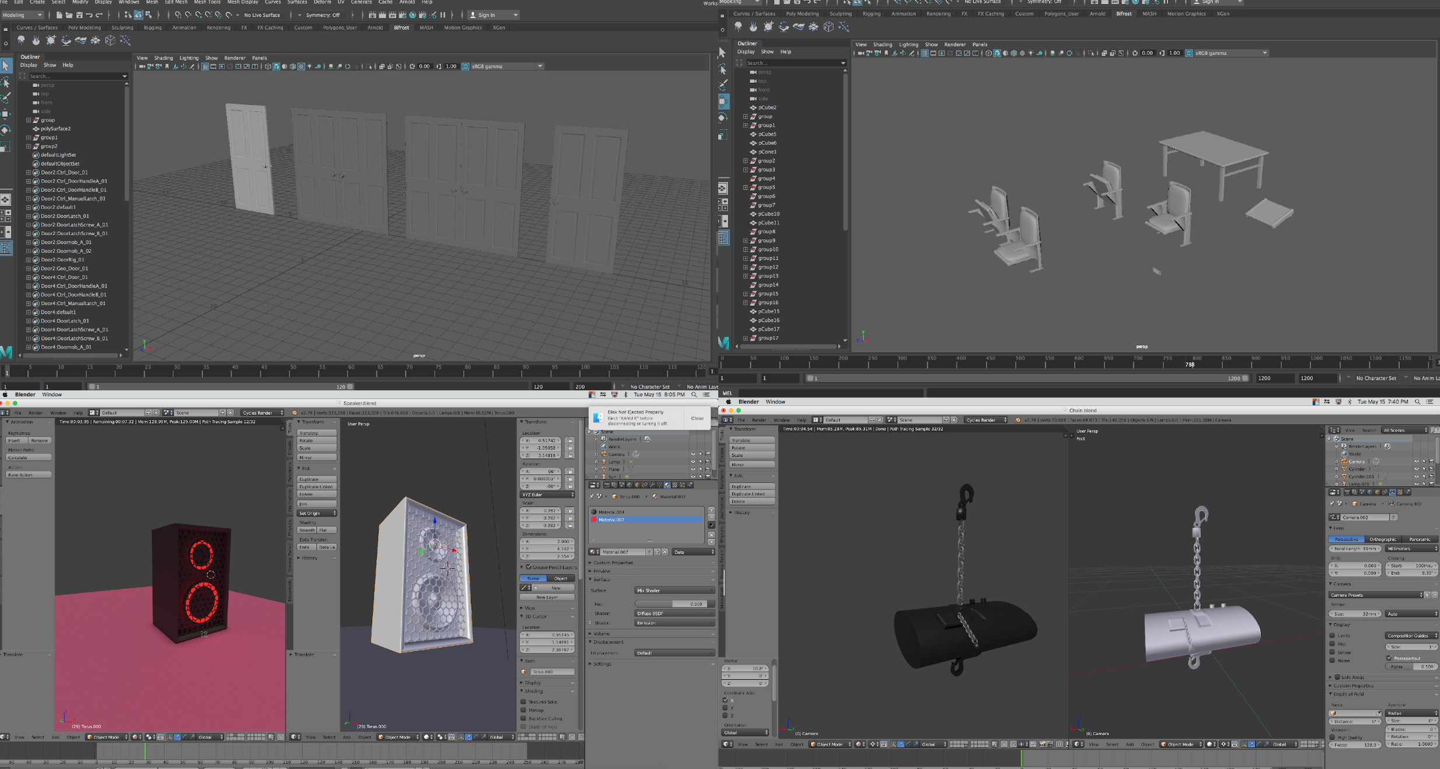
Task: Click the Bifrost ocean wave icon in right Maya shelf
Action: click(798, 27)
